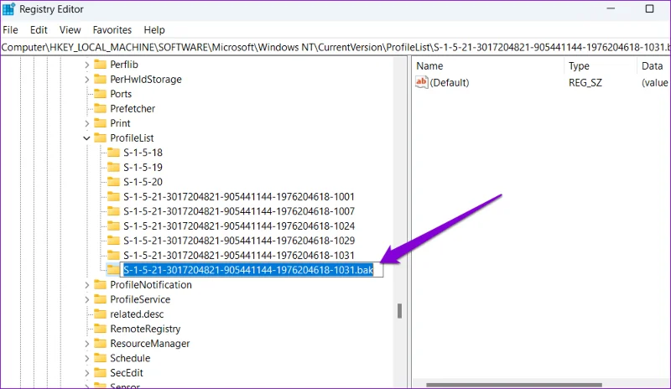
Task: Open the Edit menu
Action: pyautogui.click(x=39, y=30)
